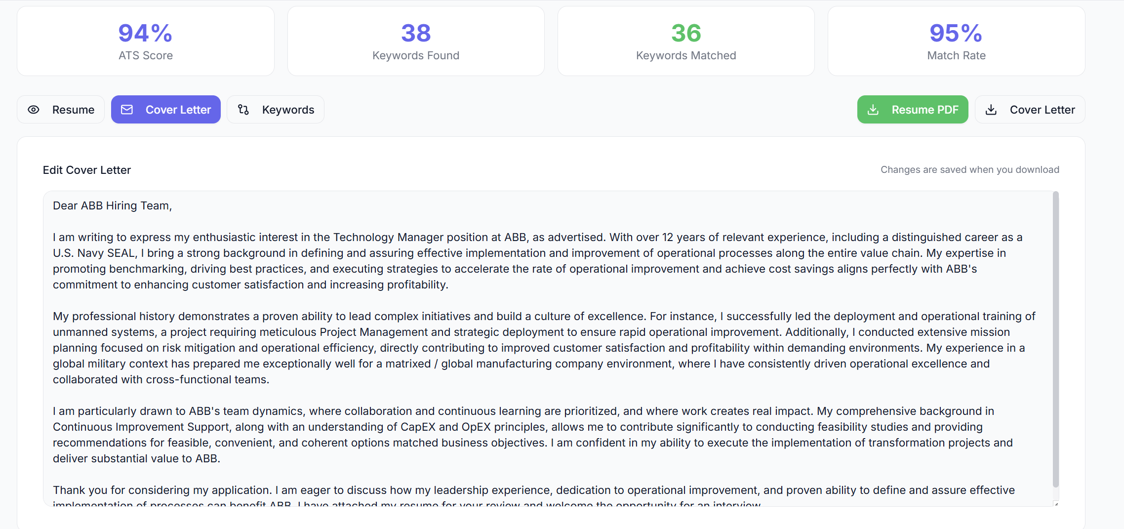Image resolution: width=1124 pixels, height=529 pixels.
Task: Click the download icon beside the Cover Letter export
Action: (991, 110)
